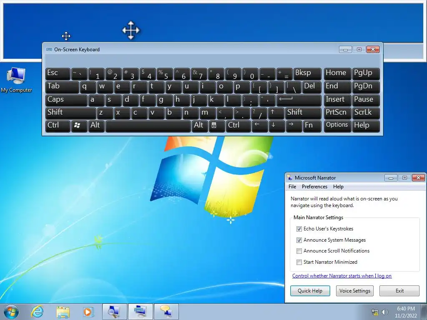The height and width of the screenshot is (320, 427).
Task: Click the taskbar clock showing 6:40 PM
Action: pyautogui.click(x=406, y=312)
